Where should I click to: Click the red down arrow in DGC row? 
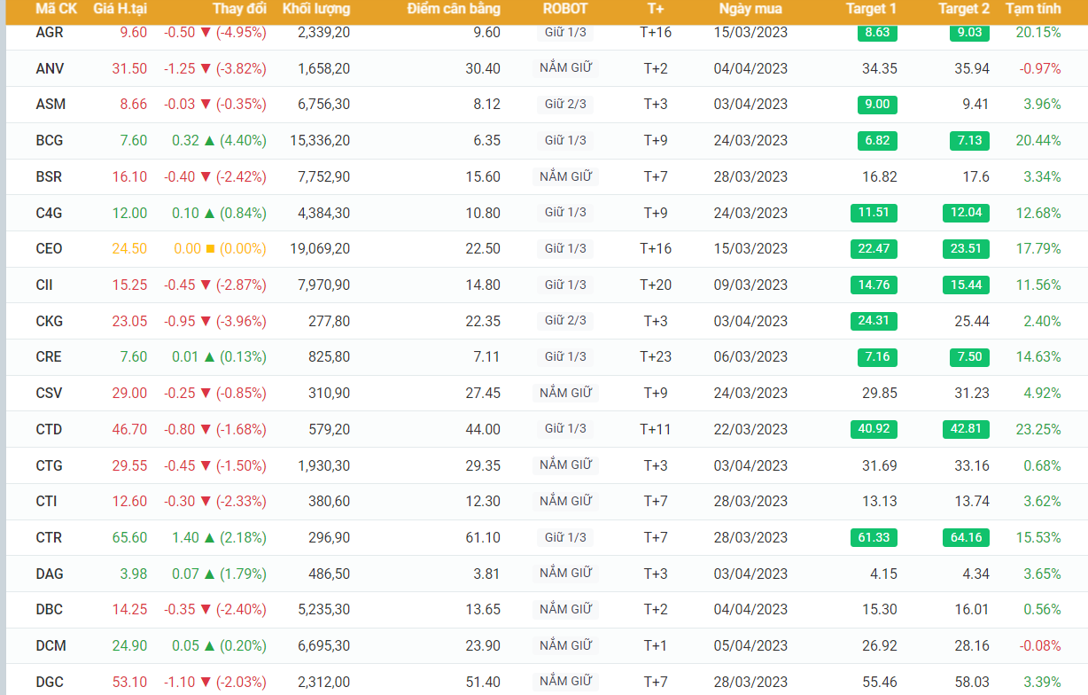pos(206,682)
